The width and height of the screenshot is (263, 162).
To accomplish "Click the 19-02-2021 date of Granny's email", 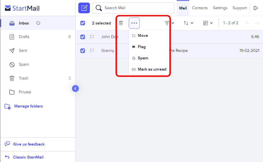I will [x=249, y=50].
